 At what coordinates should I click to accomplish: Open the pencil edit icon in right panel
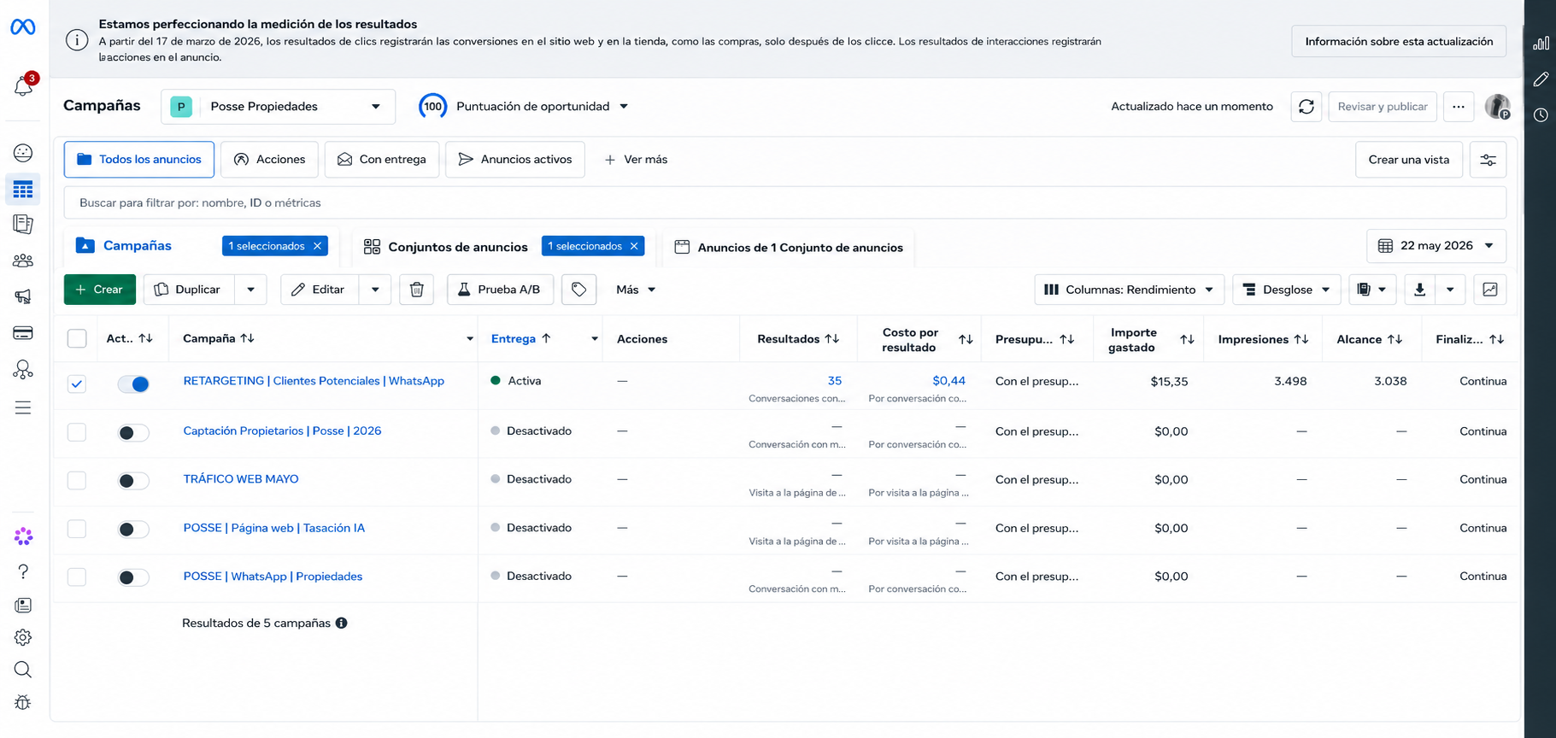(x=1541, y=79)
